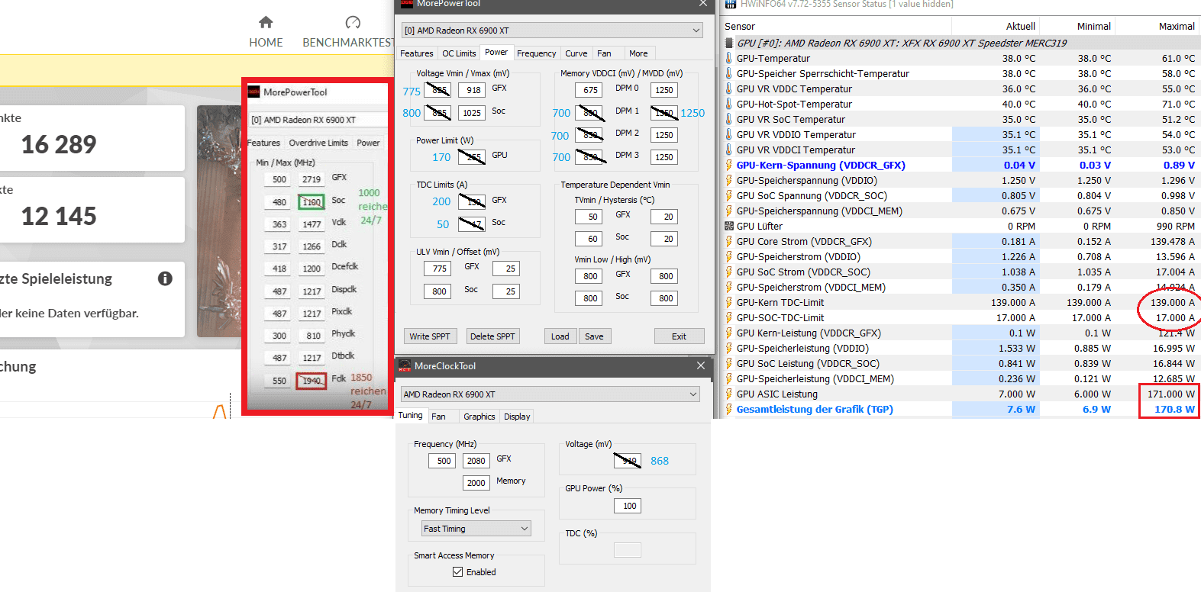Click the Exit button
The height and width of the screenshot is (592, 1201).
click(679, 336)
